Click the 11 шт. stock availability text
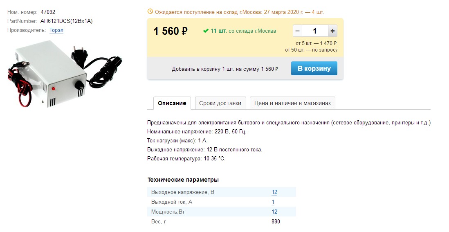 point(218,31)
